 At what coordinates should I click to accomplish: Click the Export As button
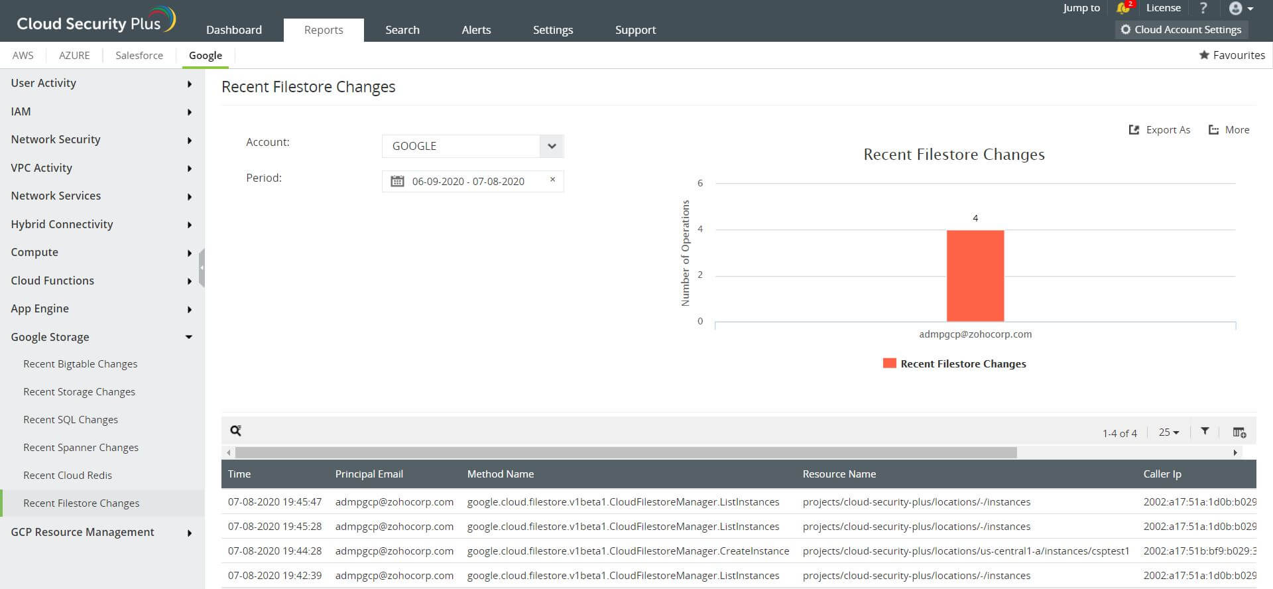coord(1160,130)
